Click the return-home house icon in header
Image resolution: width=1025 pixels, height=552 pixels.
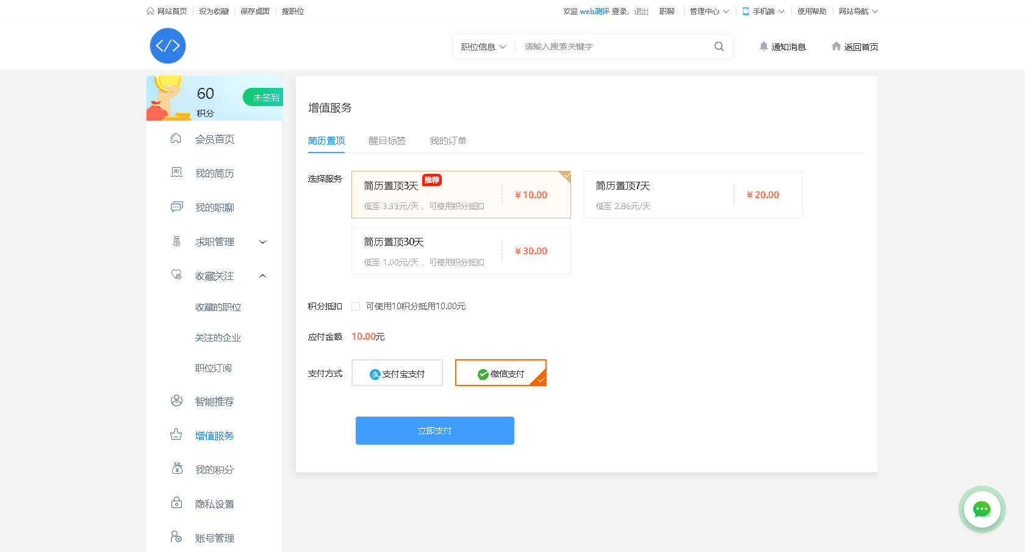(836, 46)
